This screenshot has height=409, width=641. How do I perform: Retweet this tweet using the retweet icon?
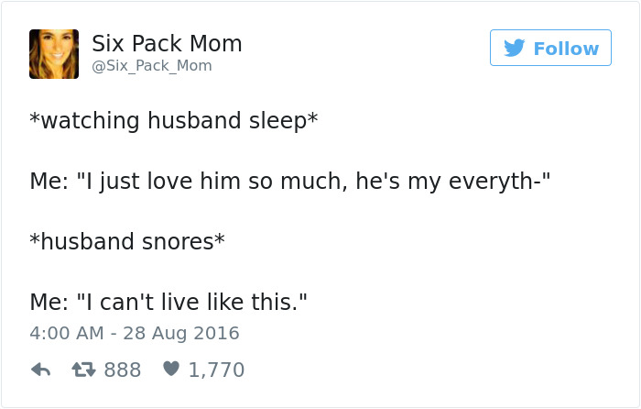click(x=84, y=370)
